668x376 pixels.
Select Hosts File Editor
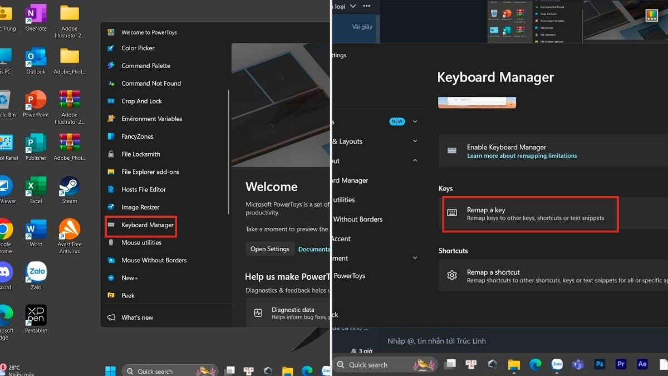[x=144, y=189]
